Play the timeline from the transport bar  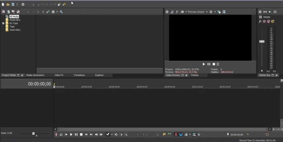[71, 135]
